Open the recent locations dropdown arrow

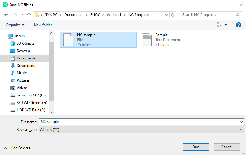[x=23, y=15]
